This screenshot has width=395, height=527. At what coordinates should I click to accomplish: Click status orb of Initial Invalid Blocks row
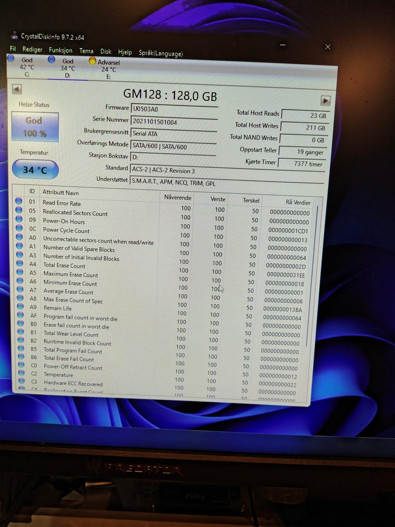[20, 254]
